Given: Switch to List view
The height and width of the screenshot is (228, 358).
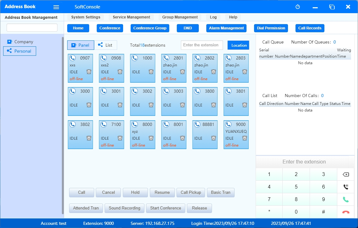Looking at the screenshot, I should (106, 45).
